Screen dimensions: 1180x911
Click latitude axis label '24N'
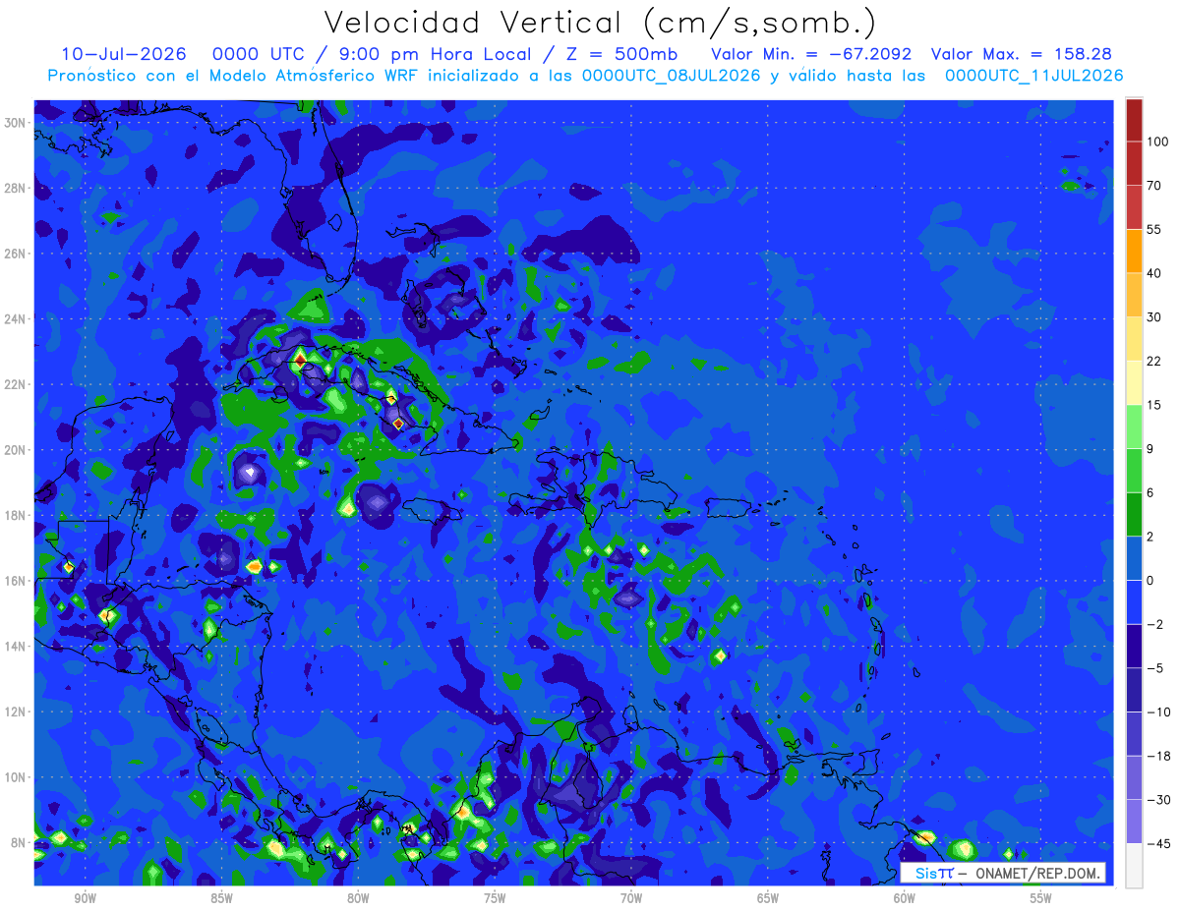(x=15, y=319)
